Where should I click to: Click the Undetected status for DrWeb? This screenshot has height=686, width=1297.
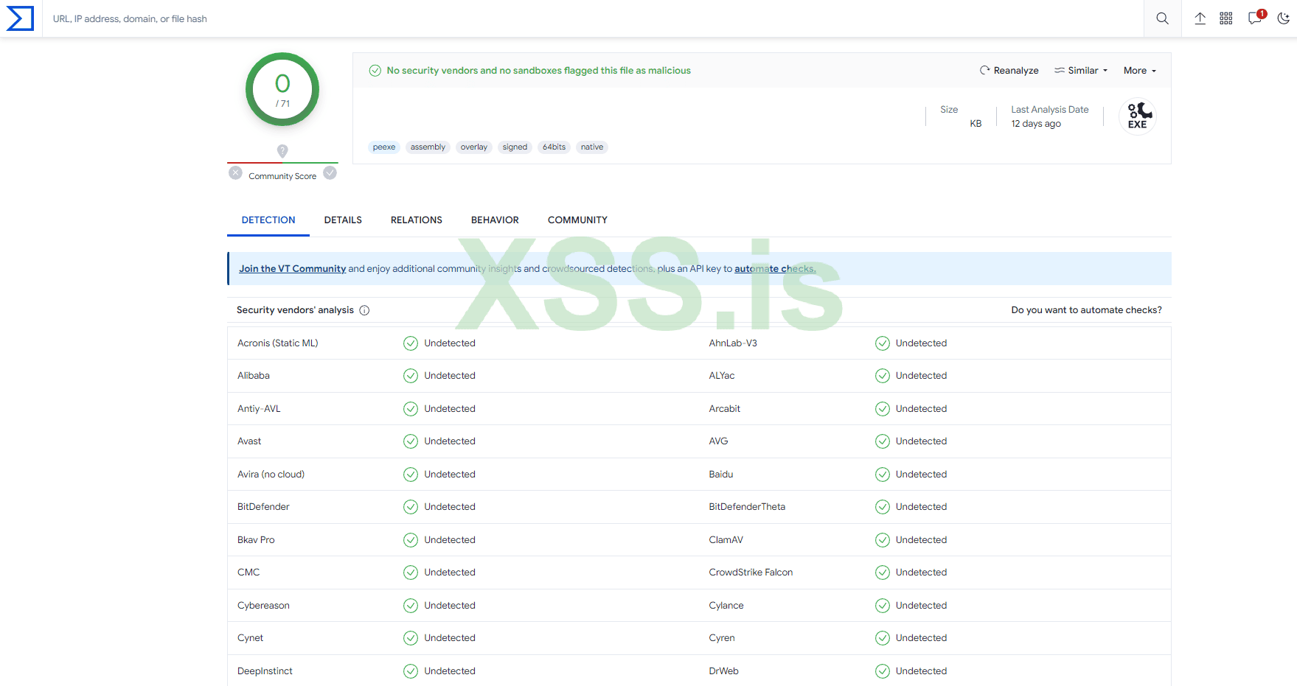click(x=922, y=671)
